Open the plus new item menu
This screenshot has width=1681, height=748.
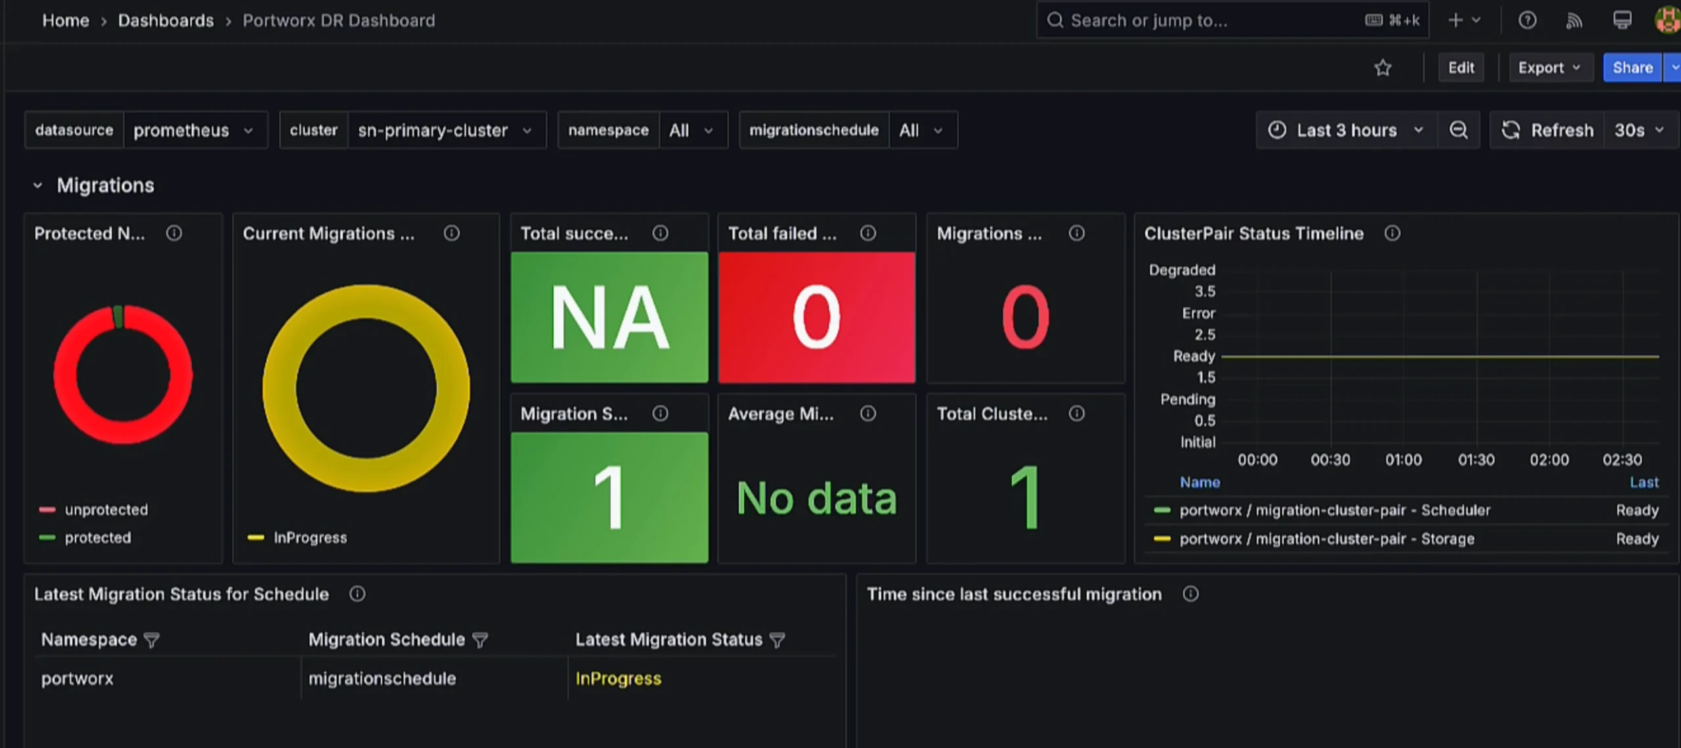[1464, 20]
